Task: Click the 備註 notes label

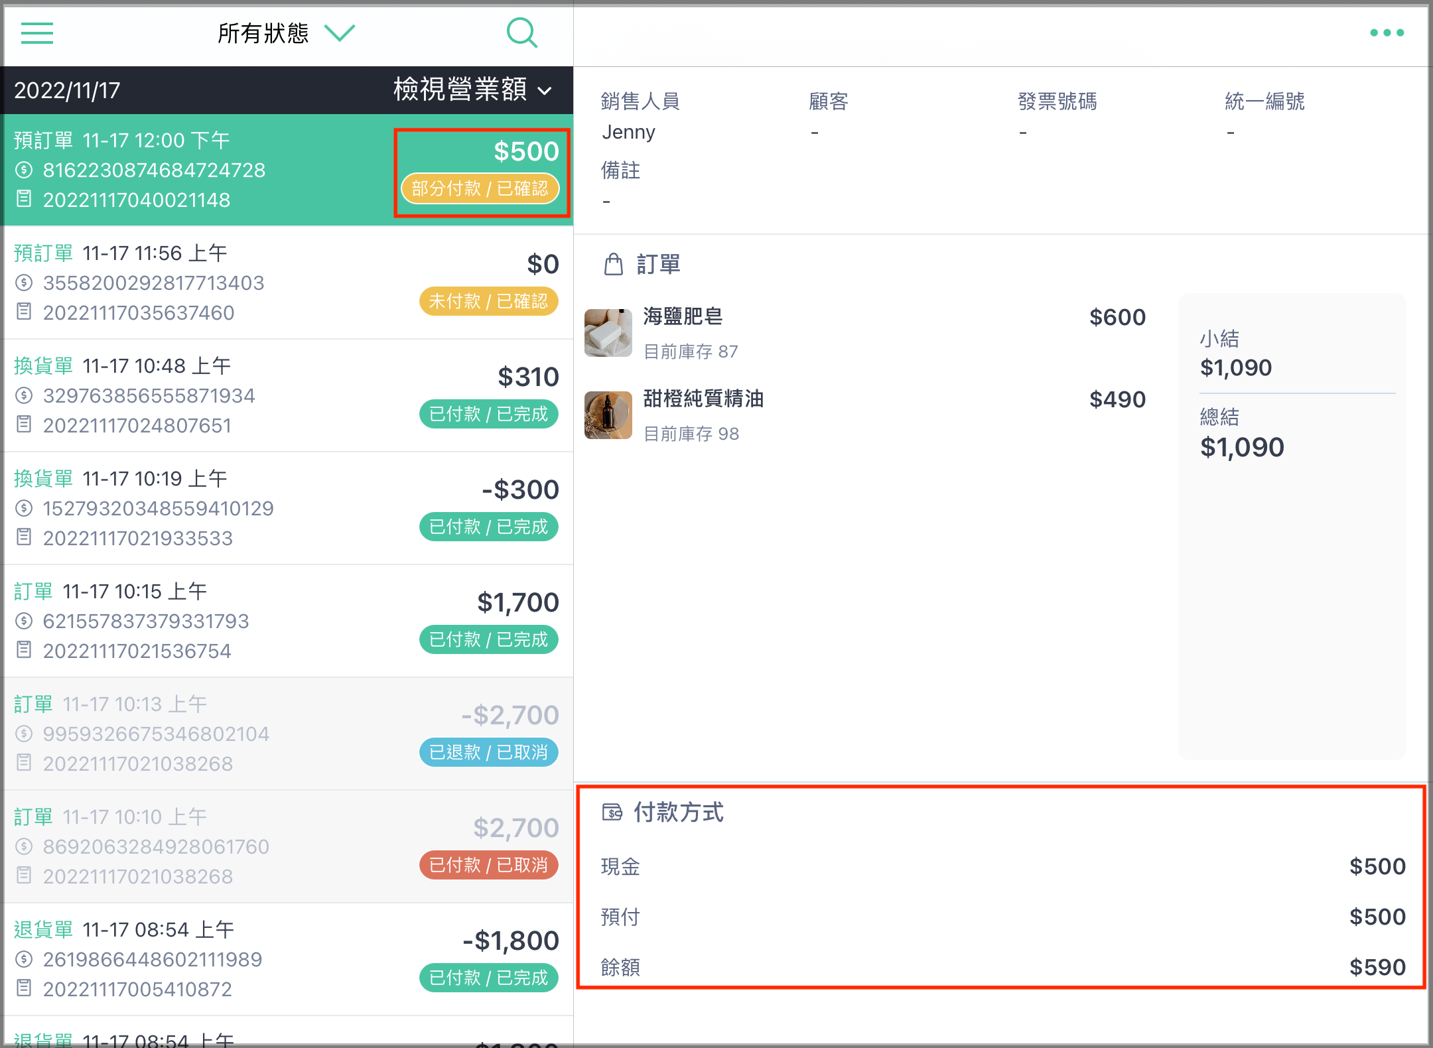Action: pos(620,170)
